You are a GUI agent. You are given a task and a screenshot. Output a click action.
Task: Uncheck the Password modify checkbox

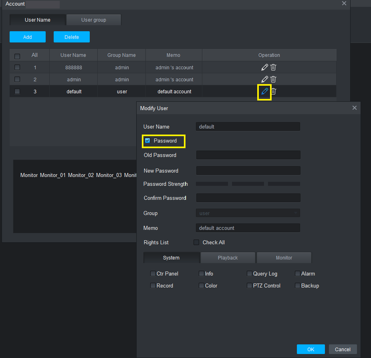pos(147,141)
